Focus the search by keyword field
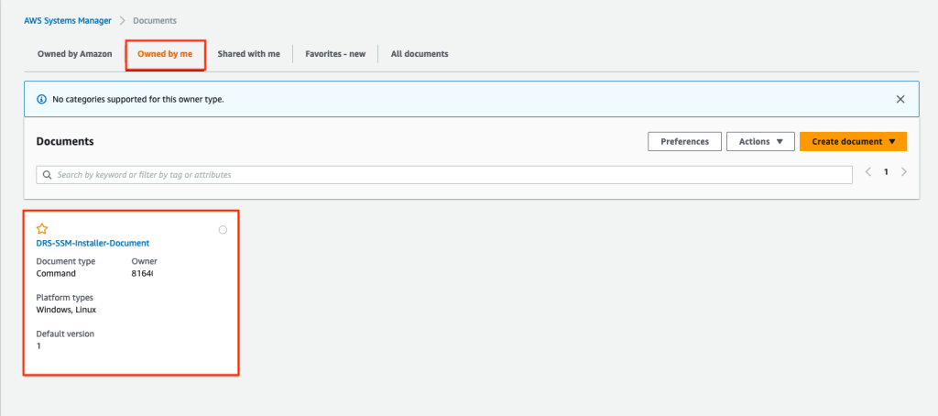Screen dimensions: 938x416 coord(444,175)
